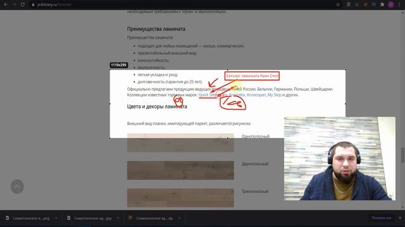Click the page vertical scrollbar thumb
The image size is (405, 227).
(x=402, y=155)
